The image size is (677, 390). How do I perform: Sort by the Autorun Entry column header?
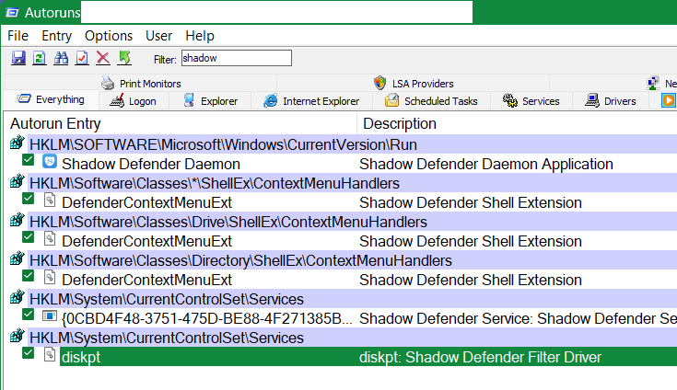(x=181, y=123)
